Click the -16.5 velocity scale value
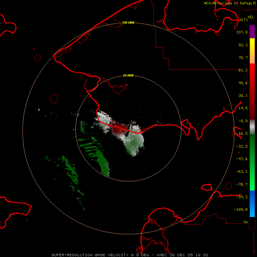 (242, 134)
